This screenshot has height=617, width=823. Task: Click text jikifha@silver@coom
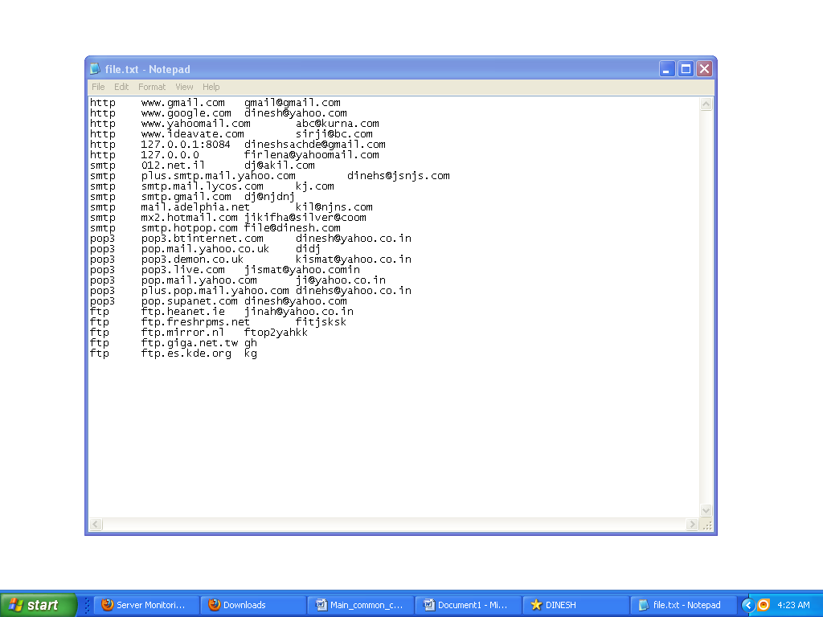[x=305, y=218]
